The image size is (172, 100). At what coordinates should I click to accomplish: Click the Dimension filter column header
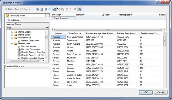(x=63, y=15)
